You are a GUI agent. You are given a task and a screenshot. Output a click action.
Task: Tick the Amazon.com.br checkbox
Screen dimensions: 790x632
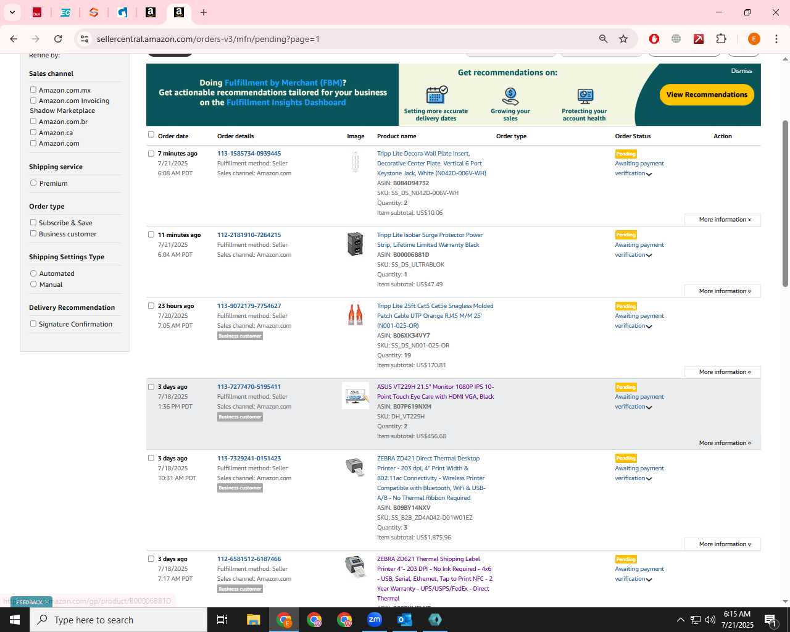[33, 122]
